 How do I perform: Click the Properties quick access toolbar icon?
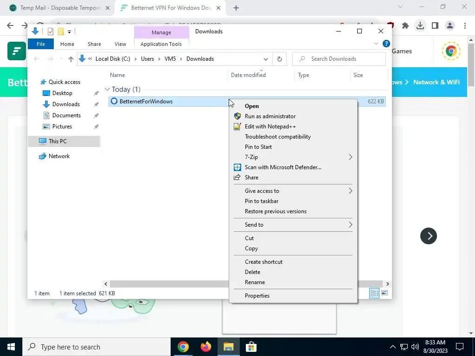coord(51,31)
